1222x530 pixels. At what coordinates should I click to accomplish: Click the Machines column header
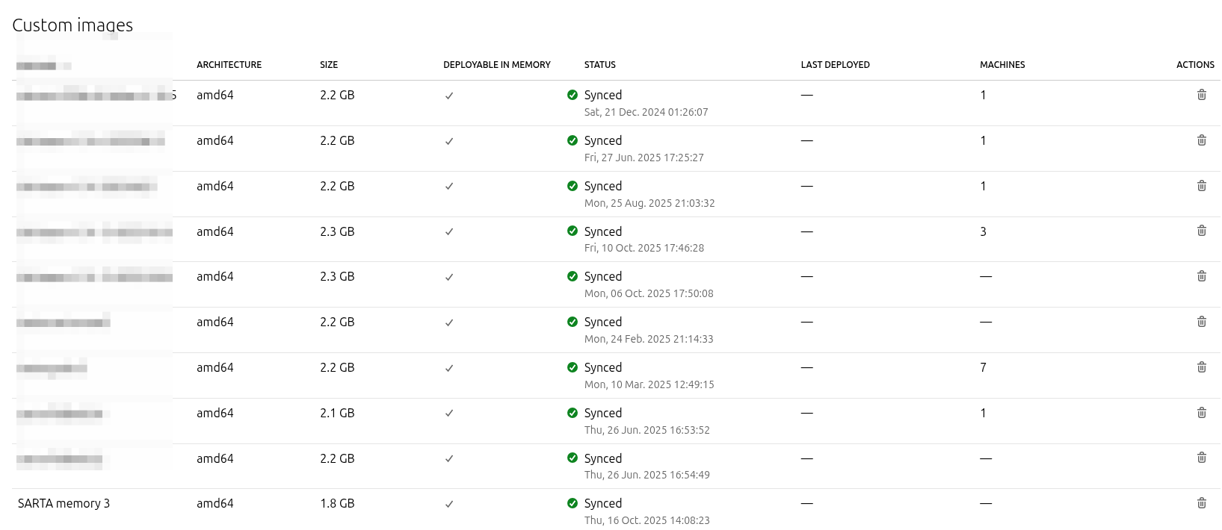[x=1002, y=65]
